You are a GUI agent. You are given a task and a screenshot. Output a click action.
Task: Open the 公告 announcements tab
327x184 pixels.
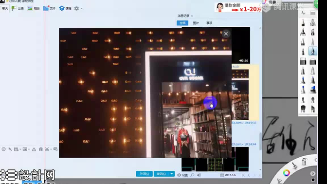18,8
